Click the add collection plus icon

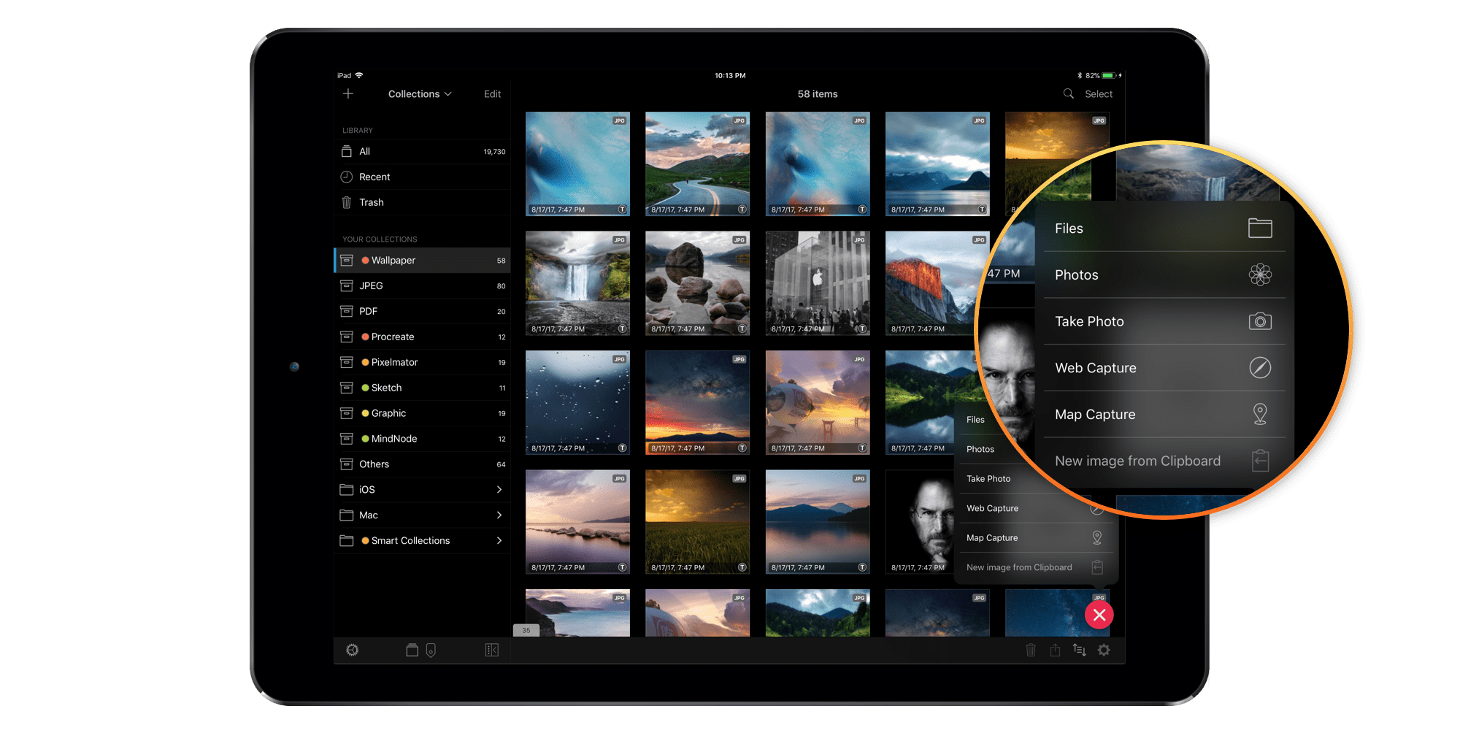[348, 93]
